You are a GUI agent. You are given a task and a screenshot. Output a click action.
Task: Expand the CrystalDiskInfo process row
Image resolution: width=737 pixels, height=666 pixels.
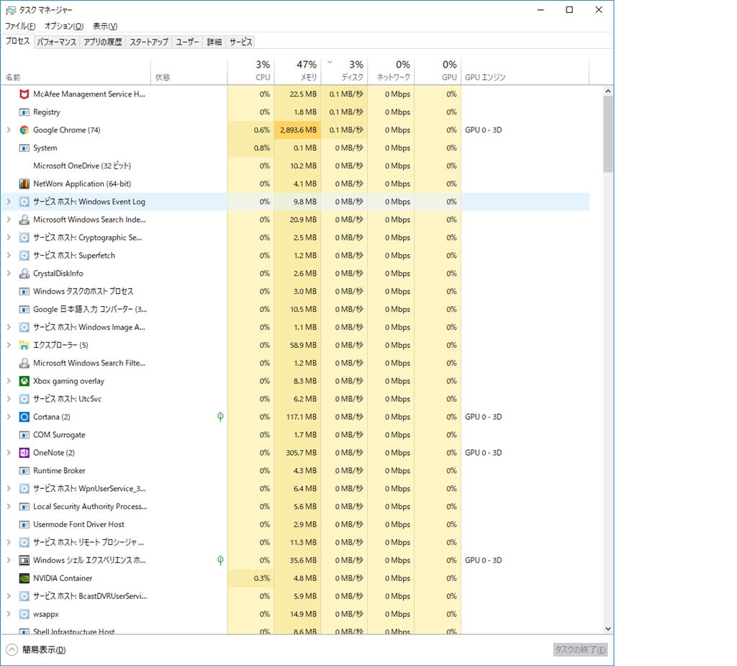[x=9, y=274]
